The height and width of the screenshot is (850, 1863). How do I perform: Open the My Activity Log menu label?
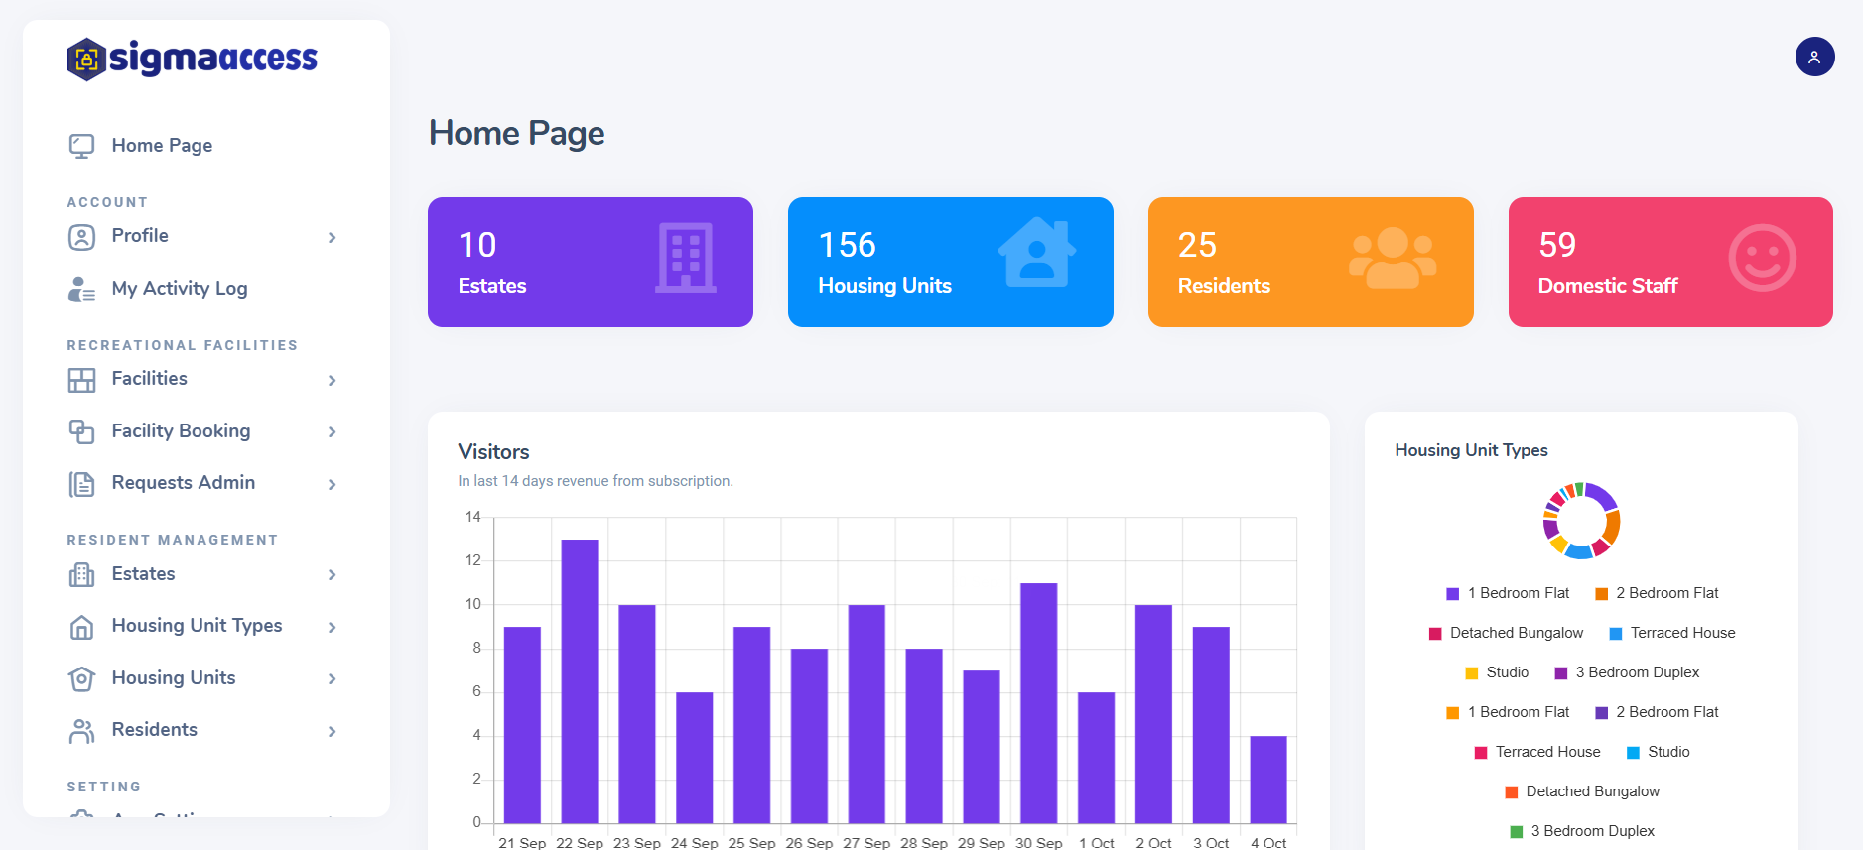coord(180,289)
